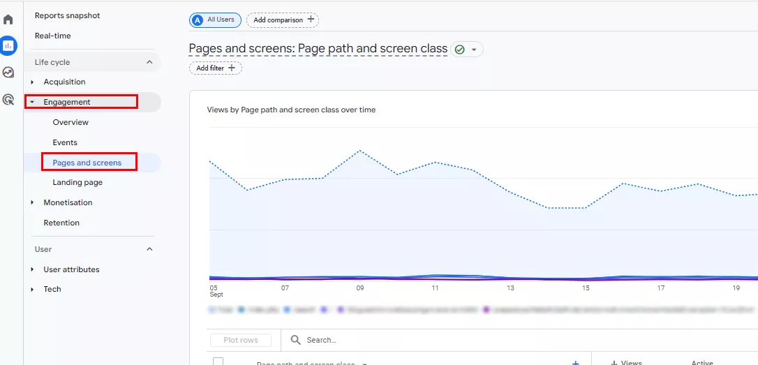Open the Retention report
The height and width of the screenshot is (365, 758).
(x=61, y=223)
